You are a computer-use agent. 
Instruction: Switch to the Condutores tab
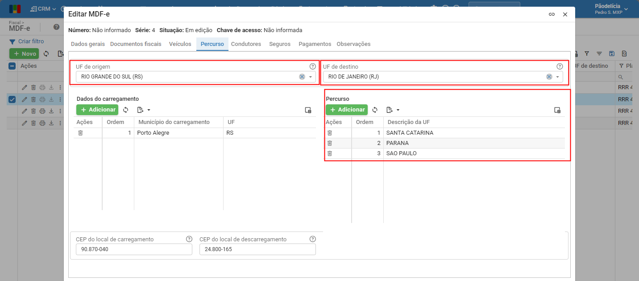pyautogui.click(x=246, y=44)
